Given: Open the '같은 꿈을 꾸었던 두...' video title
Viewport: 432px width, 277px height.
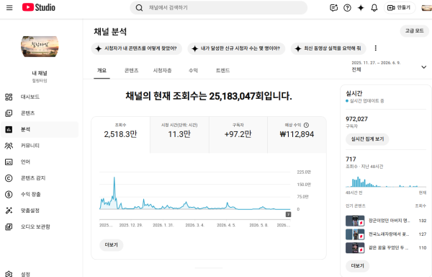Looking at the screenshot, I should pos(389,247).
